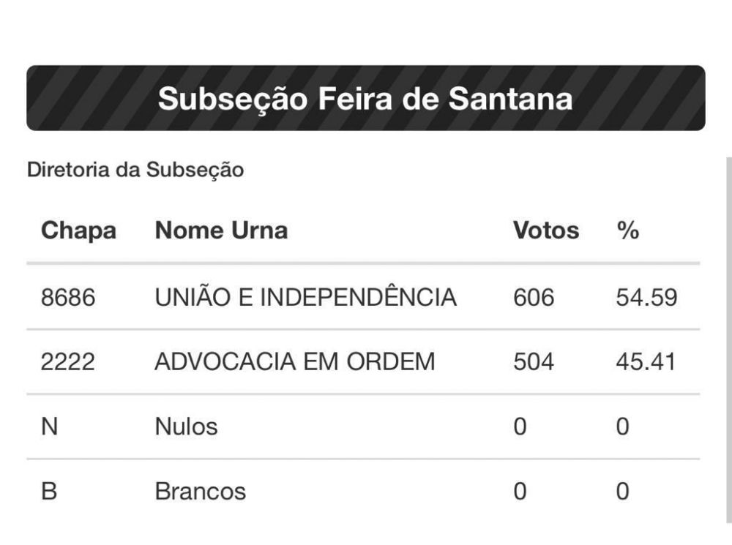Click the Nome Urna column header
Image resolution: width=732 pixels, height=545 pixels.
click(221, 230)
